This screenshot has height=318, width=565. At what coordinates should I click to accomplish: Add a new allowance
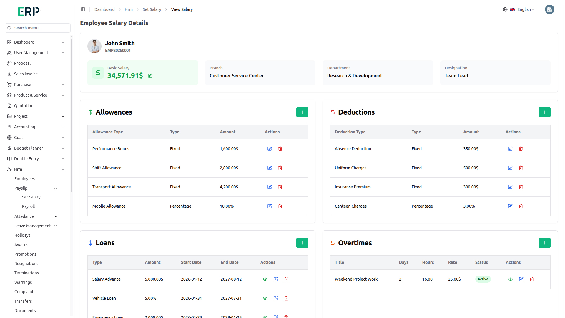coord(302,112)
